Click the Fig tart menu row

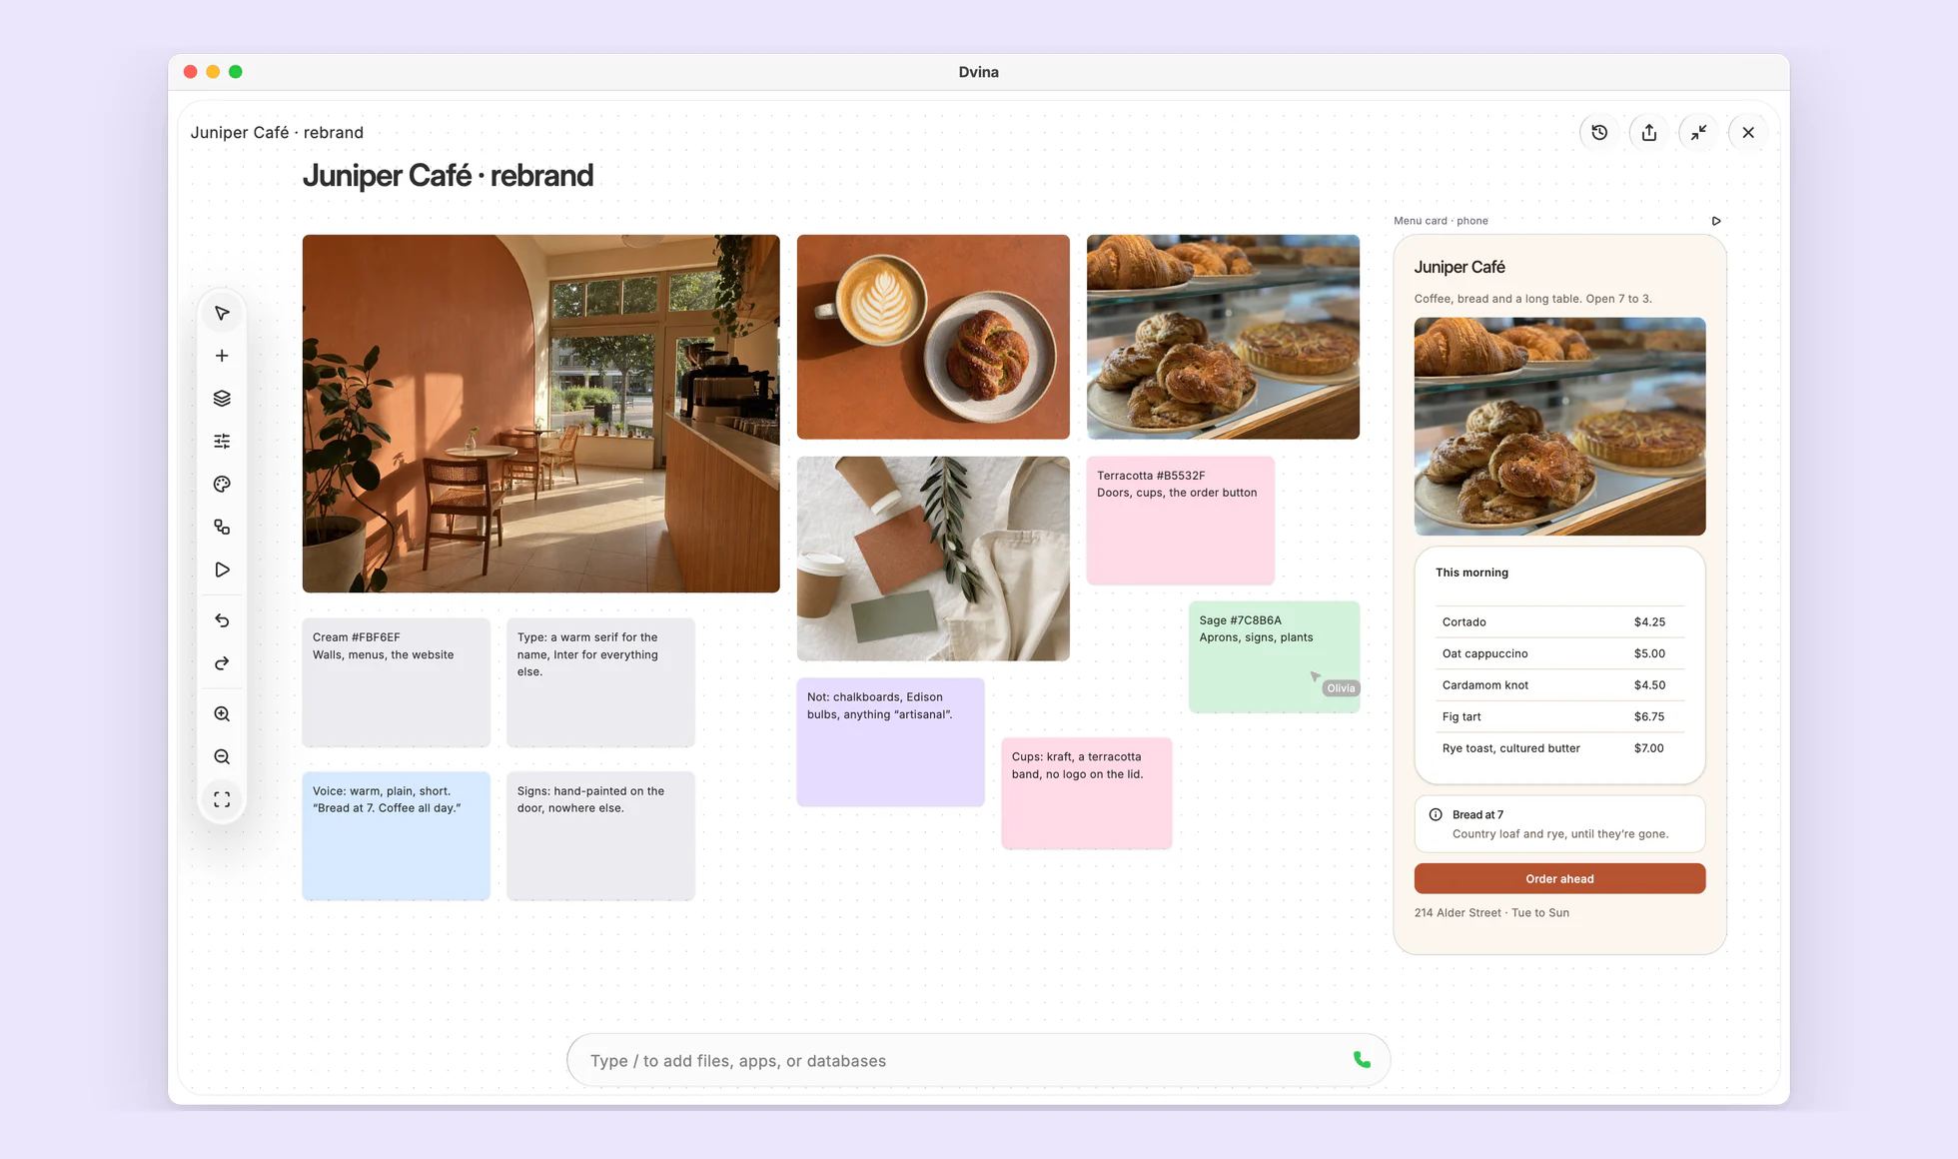click(1559, 716)
